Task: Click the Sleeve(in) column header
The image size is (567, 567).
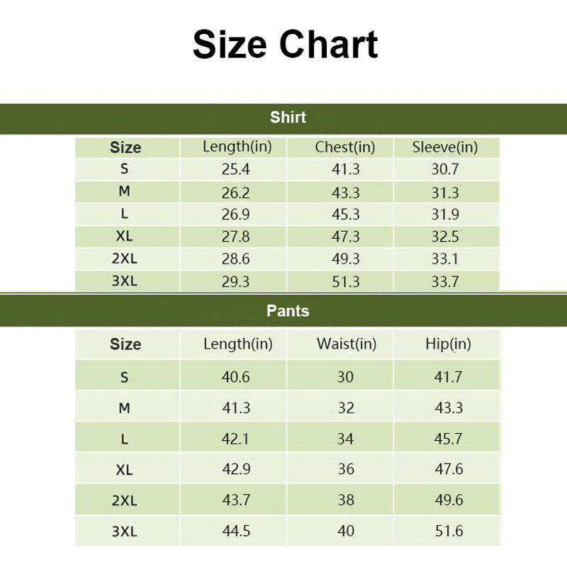Action: point(445,147)
